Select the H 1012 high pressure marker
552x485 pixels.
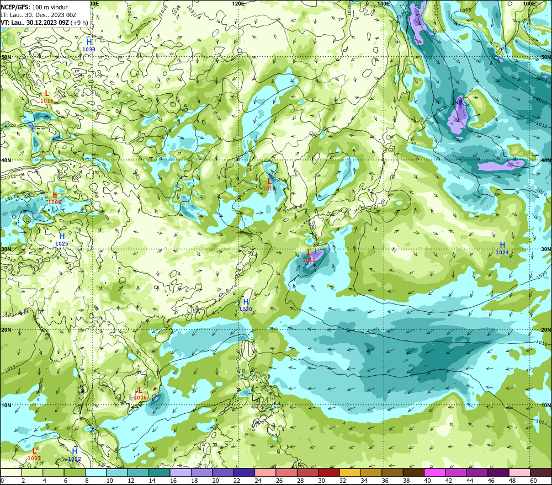pyautogui.click(x=75, y=455)
